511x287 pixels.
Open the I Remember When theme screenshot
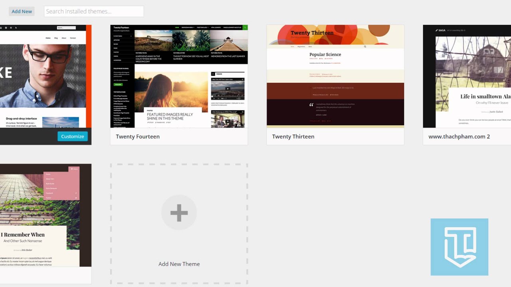point(46,215)
